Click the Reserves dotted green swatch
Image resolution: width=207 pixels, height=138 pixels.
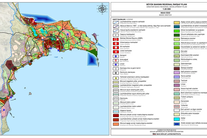177,52
